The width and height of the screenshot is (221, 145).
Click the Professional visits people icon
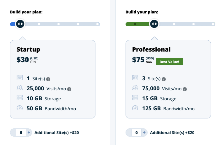tap(135, 88)
